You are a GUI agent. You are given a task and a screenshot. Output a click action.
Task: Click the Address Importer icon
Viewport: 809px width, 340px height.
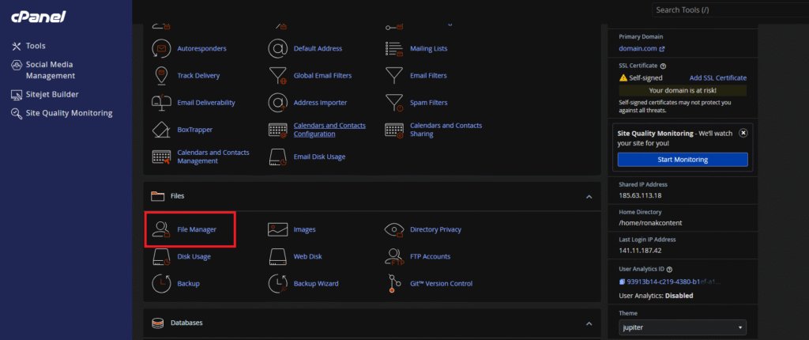pos(277,103)
